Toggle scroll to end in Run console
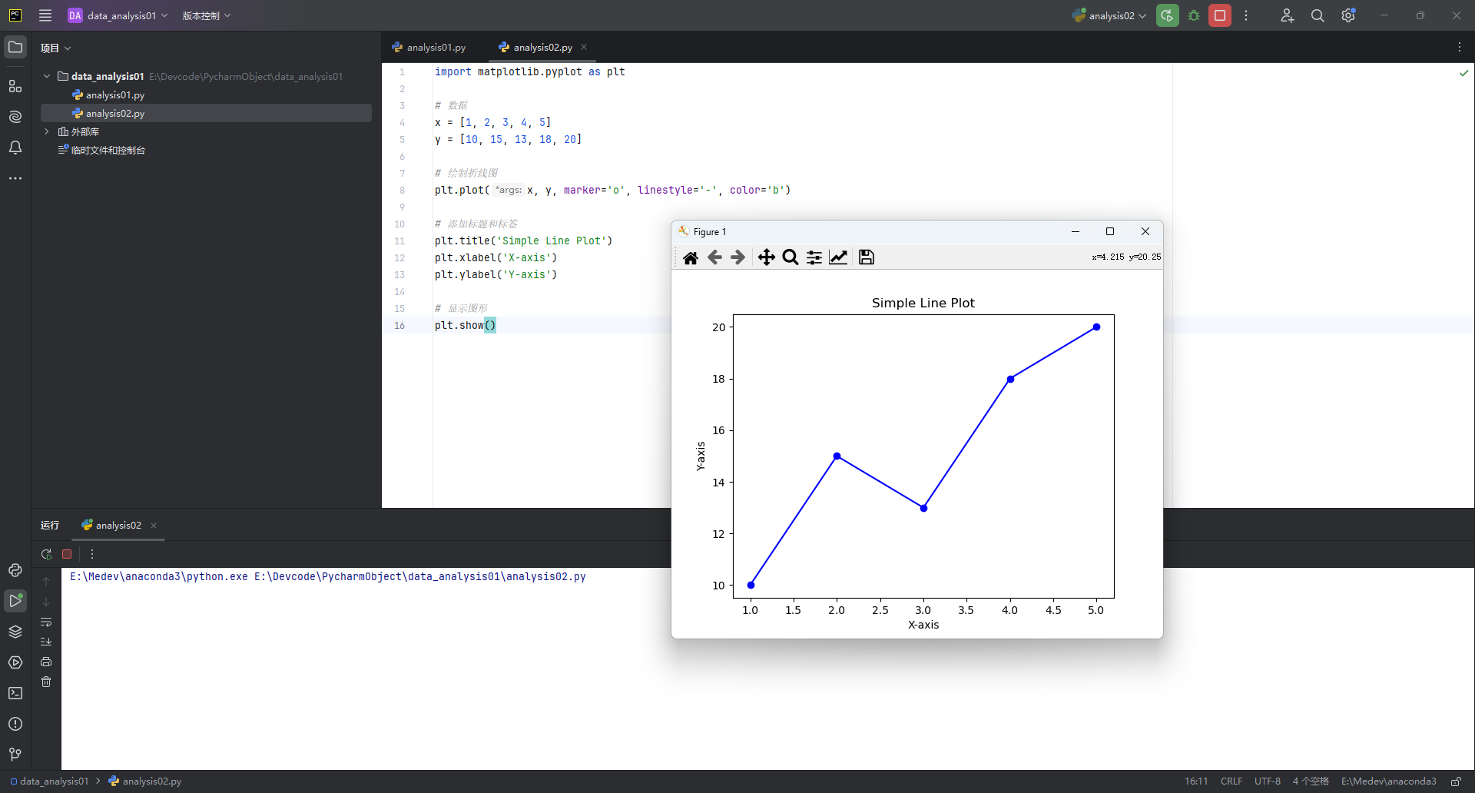The width and height of the screenshot is (1475, 793). 46,642
